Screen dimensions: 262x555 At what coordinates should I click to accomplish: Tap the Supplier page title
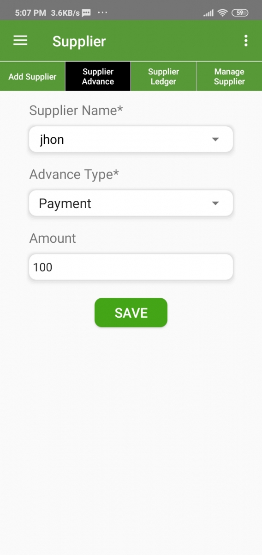pos(79,41)
